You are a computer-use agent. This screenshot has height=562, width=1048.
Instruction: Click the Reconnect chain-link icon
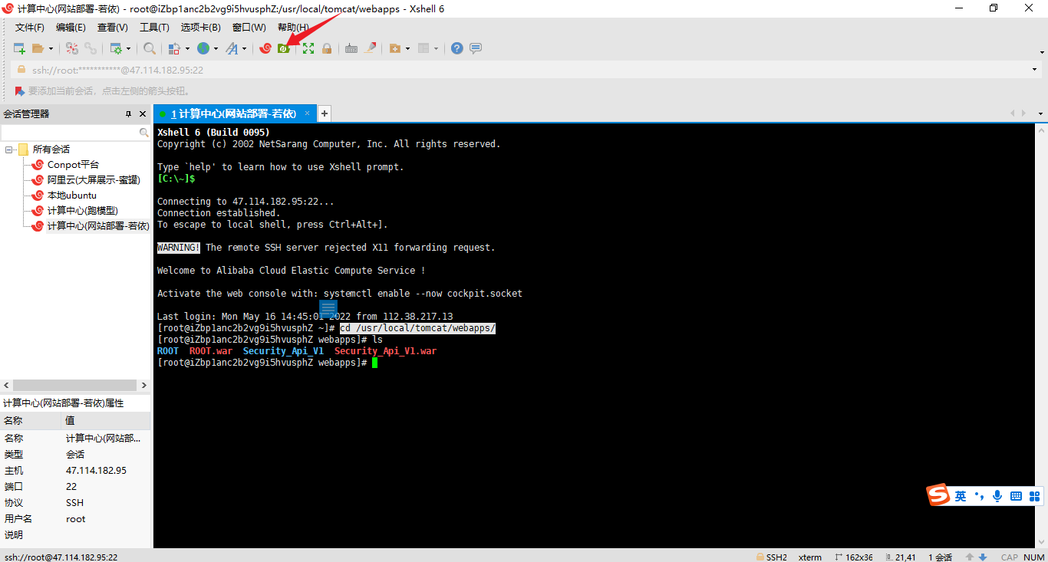click(x=91, y=48)
